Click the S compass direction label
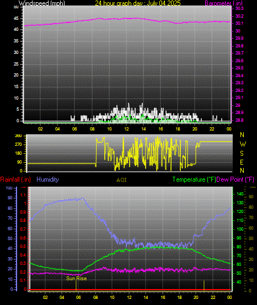The height and width of the screenshot is (305, 257). tap(242, 154)
